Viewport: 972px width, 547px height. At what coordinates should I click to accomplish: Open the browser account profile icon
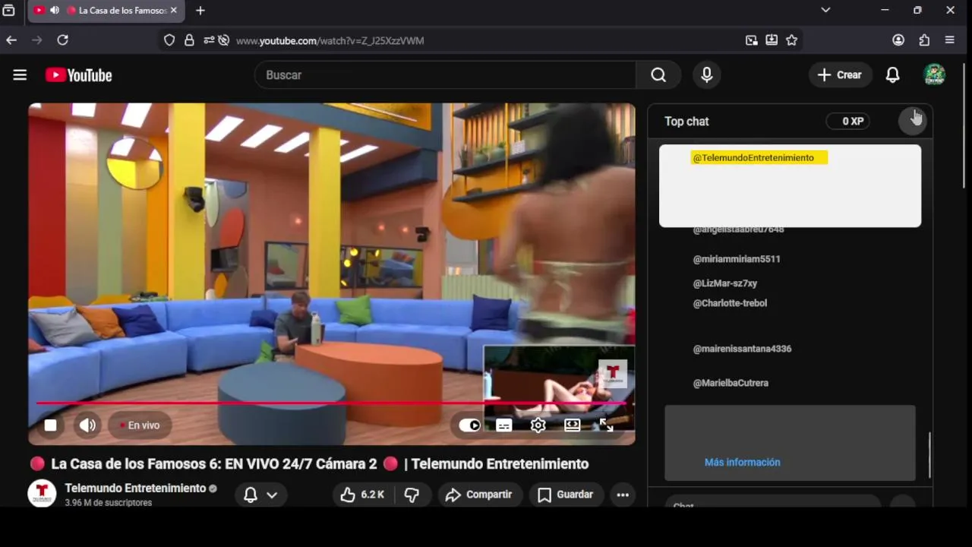[x=898, y=40]
